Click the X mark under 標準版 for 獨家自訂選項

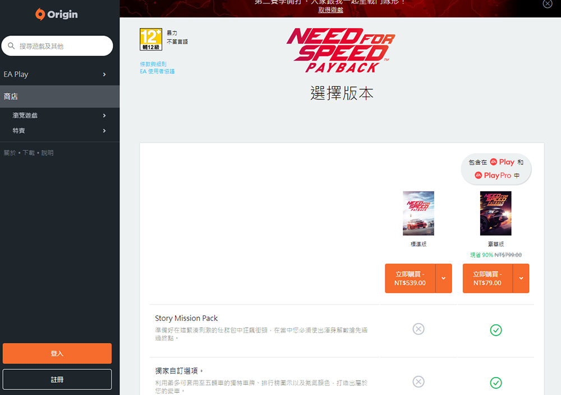coord(419,382)
